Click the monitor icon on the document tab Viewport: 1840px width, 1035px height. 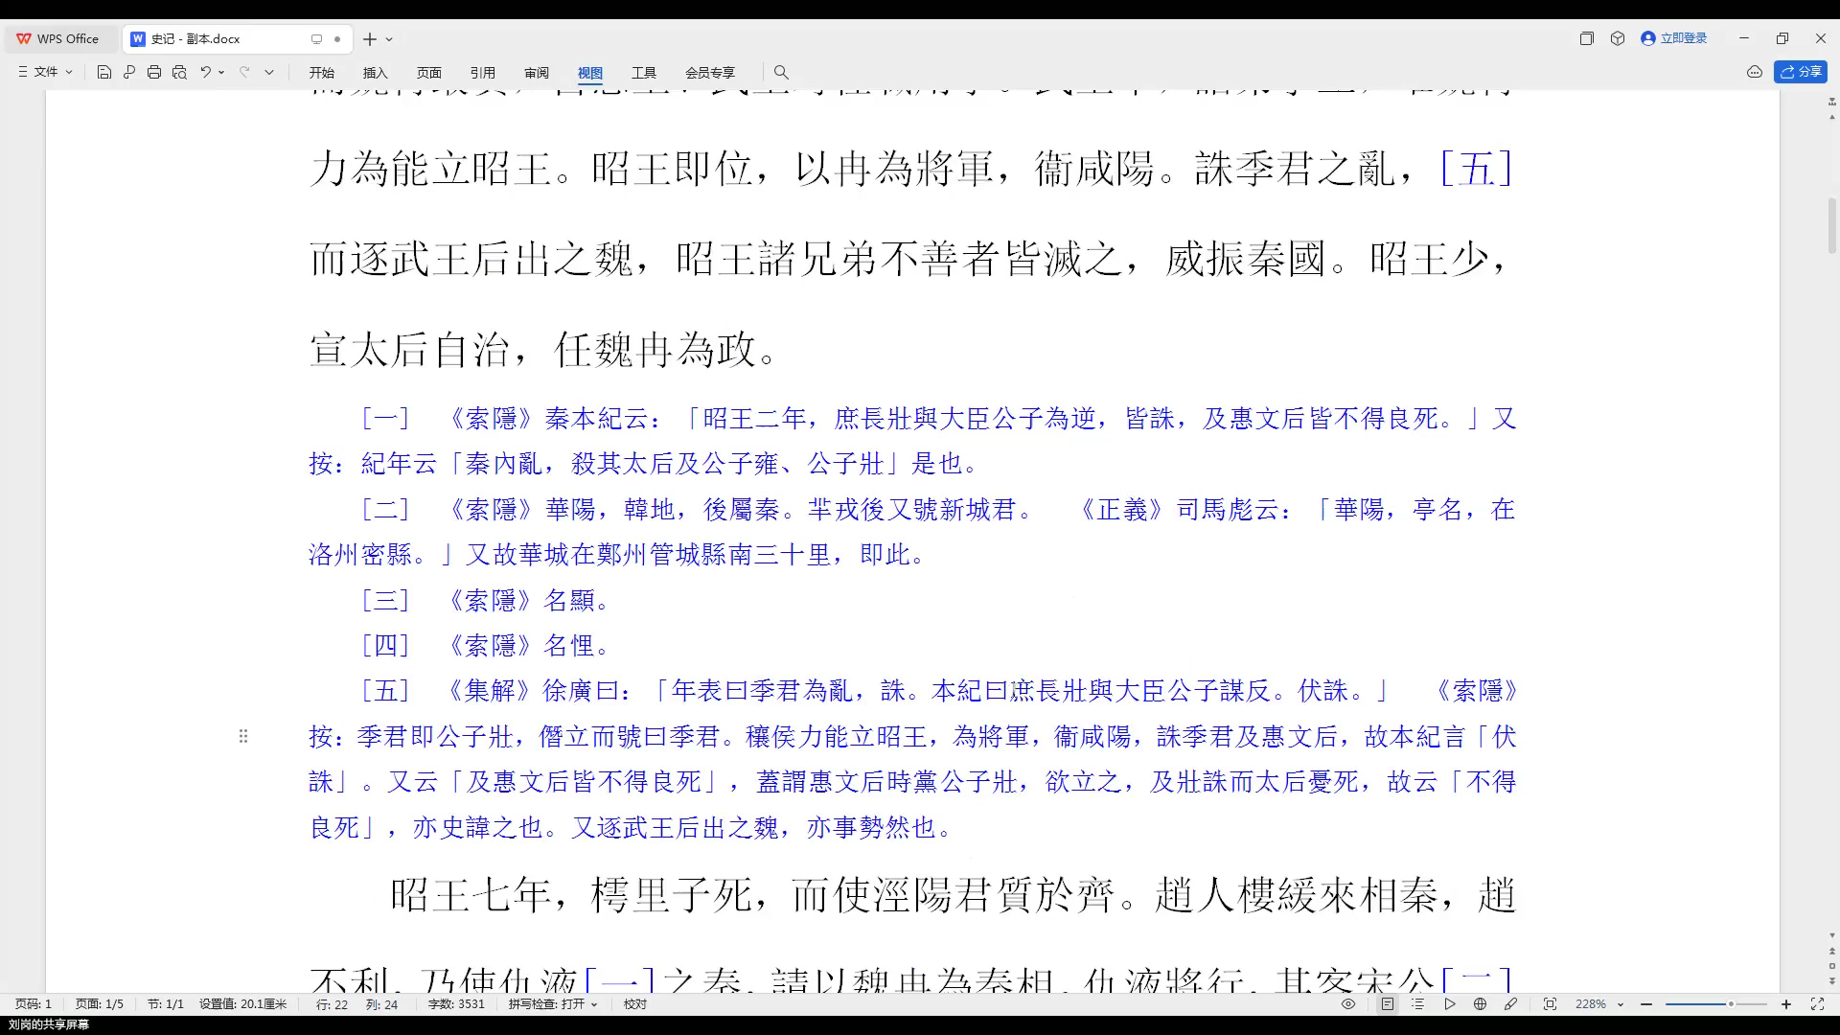[316, 39]
